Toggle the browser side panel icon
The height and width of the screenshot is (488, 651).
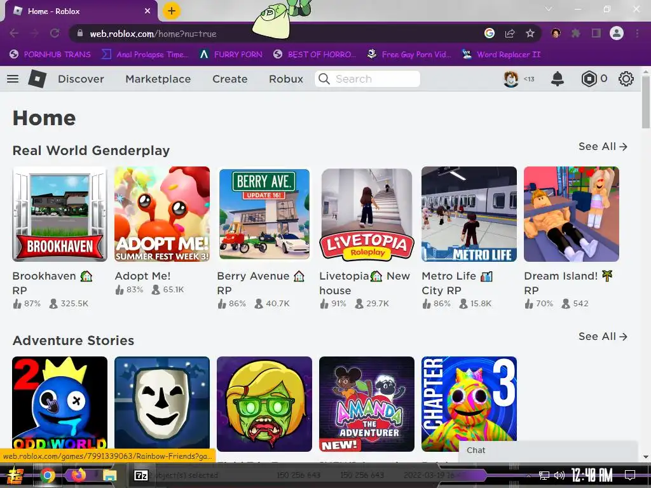click(x=596, y=33)
